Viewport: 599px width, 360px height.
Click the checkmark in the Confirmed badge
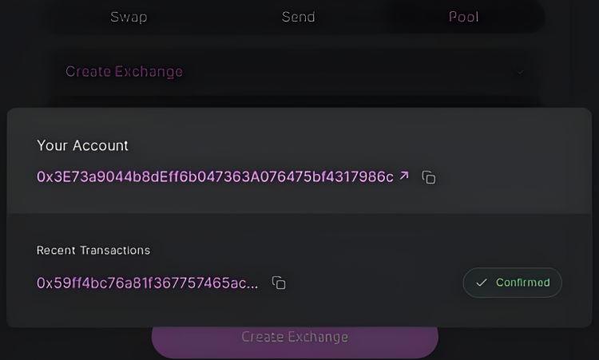pos(481,283)
